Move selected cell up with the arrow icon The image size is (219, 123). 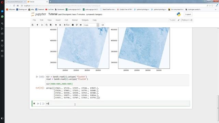56,25
